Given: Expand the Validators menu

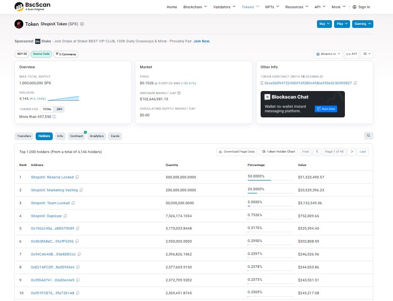Looking at the screenshot, I should [x=224, y=7].
